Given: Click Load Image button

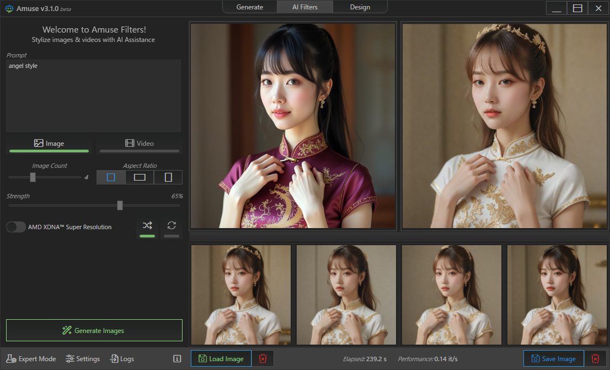Looking at the screenshot, I should pyautogui.click(x=221, y=359).
